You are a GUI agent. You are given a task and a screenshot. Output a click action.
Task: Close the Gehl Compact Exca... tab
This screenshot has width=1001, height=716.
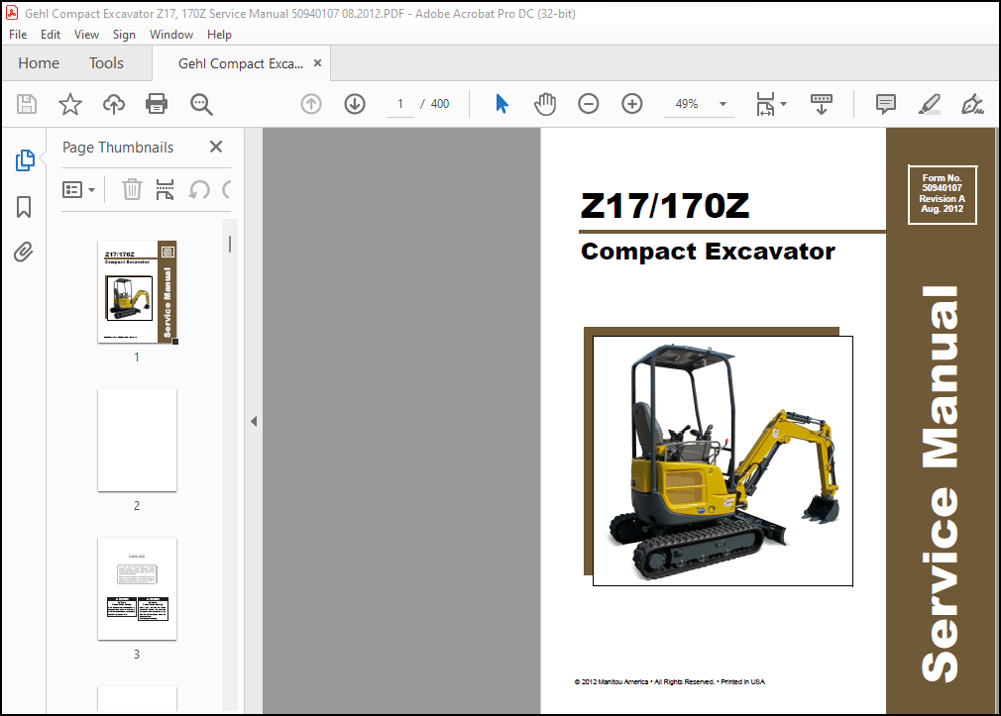click(317, 63)
